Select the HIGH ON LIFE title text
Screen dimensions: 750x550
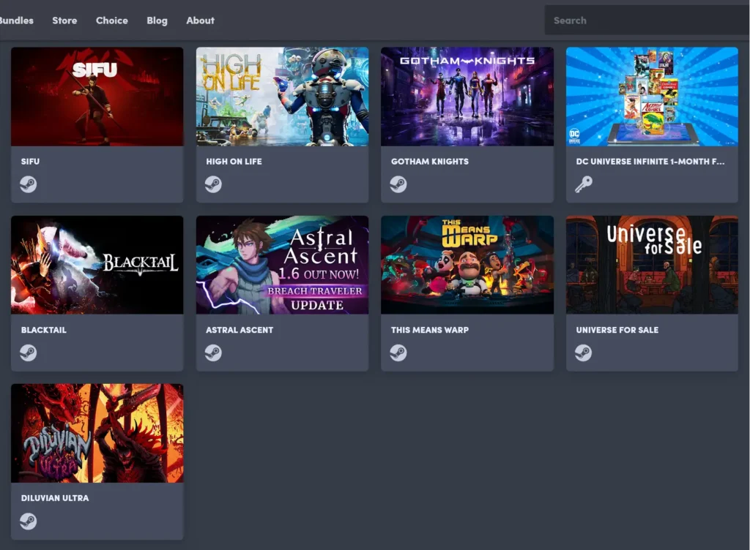234,162
